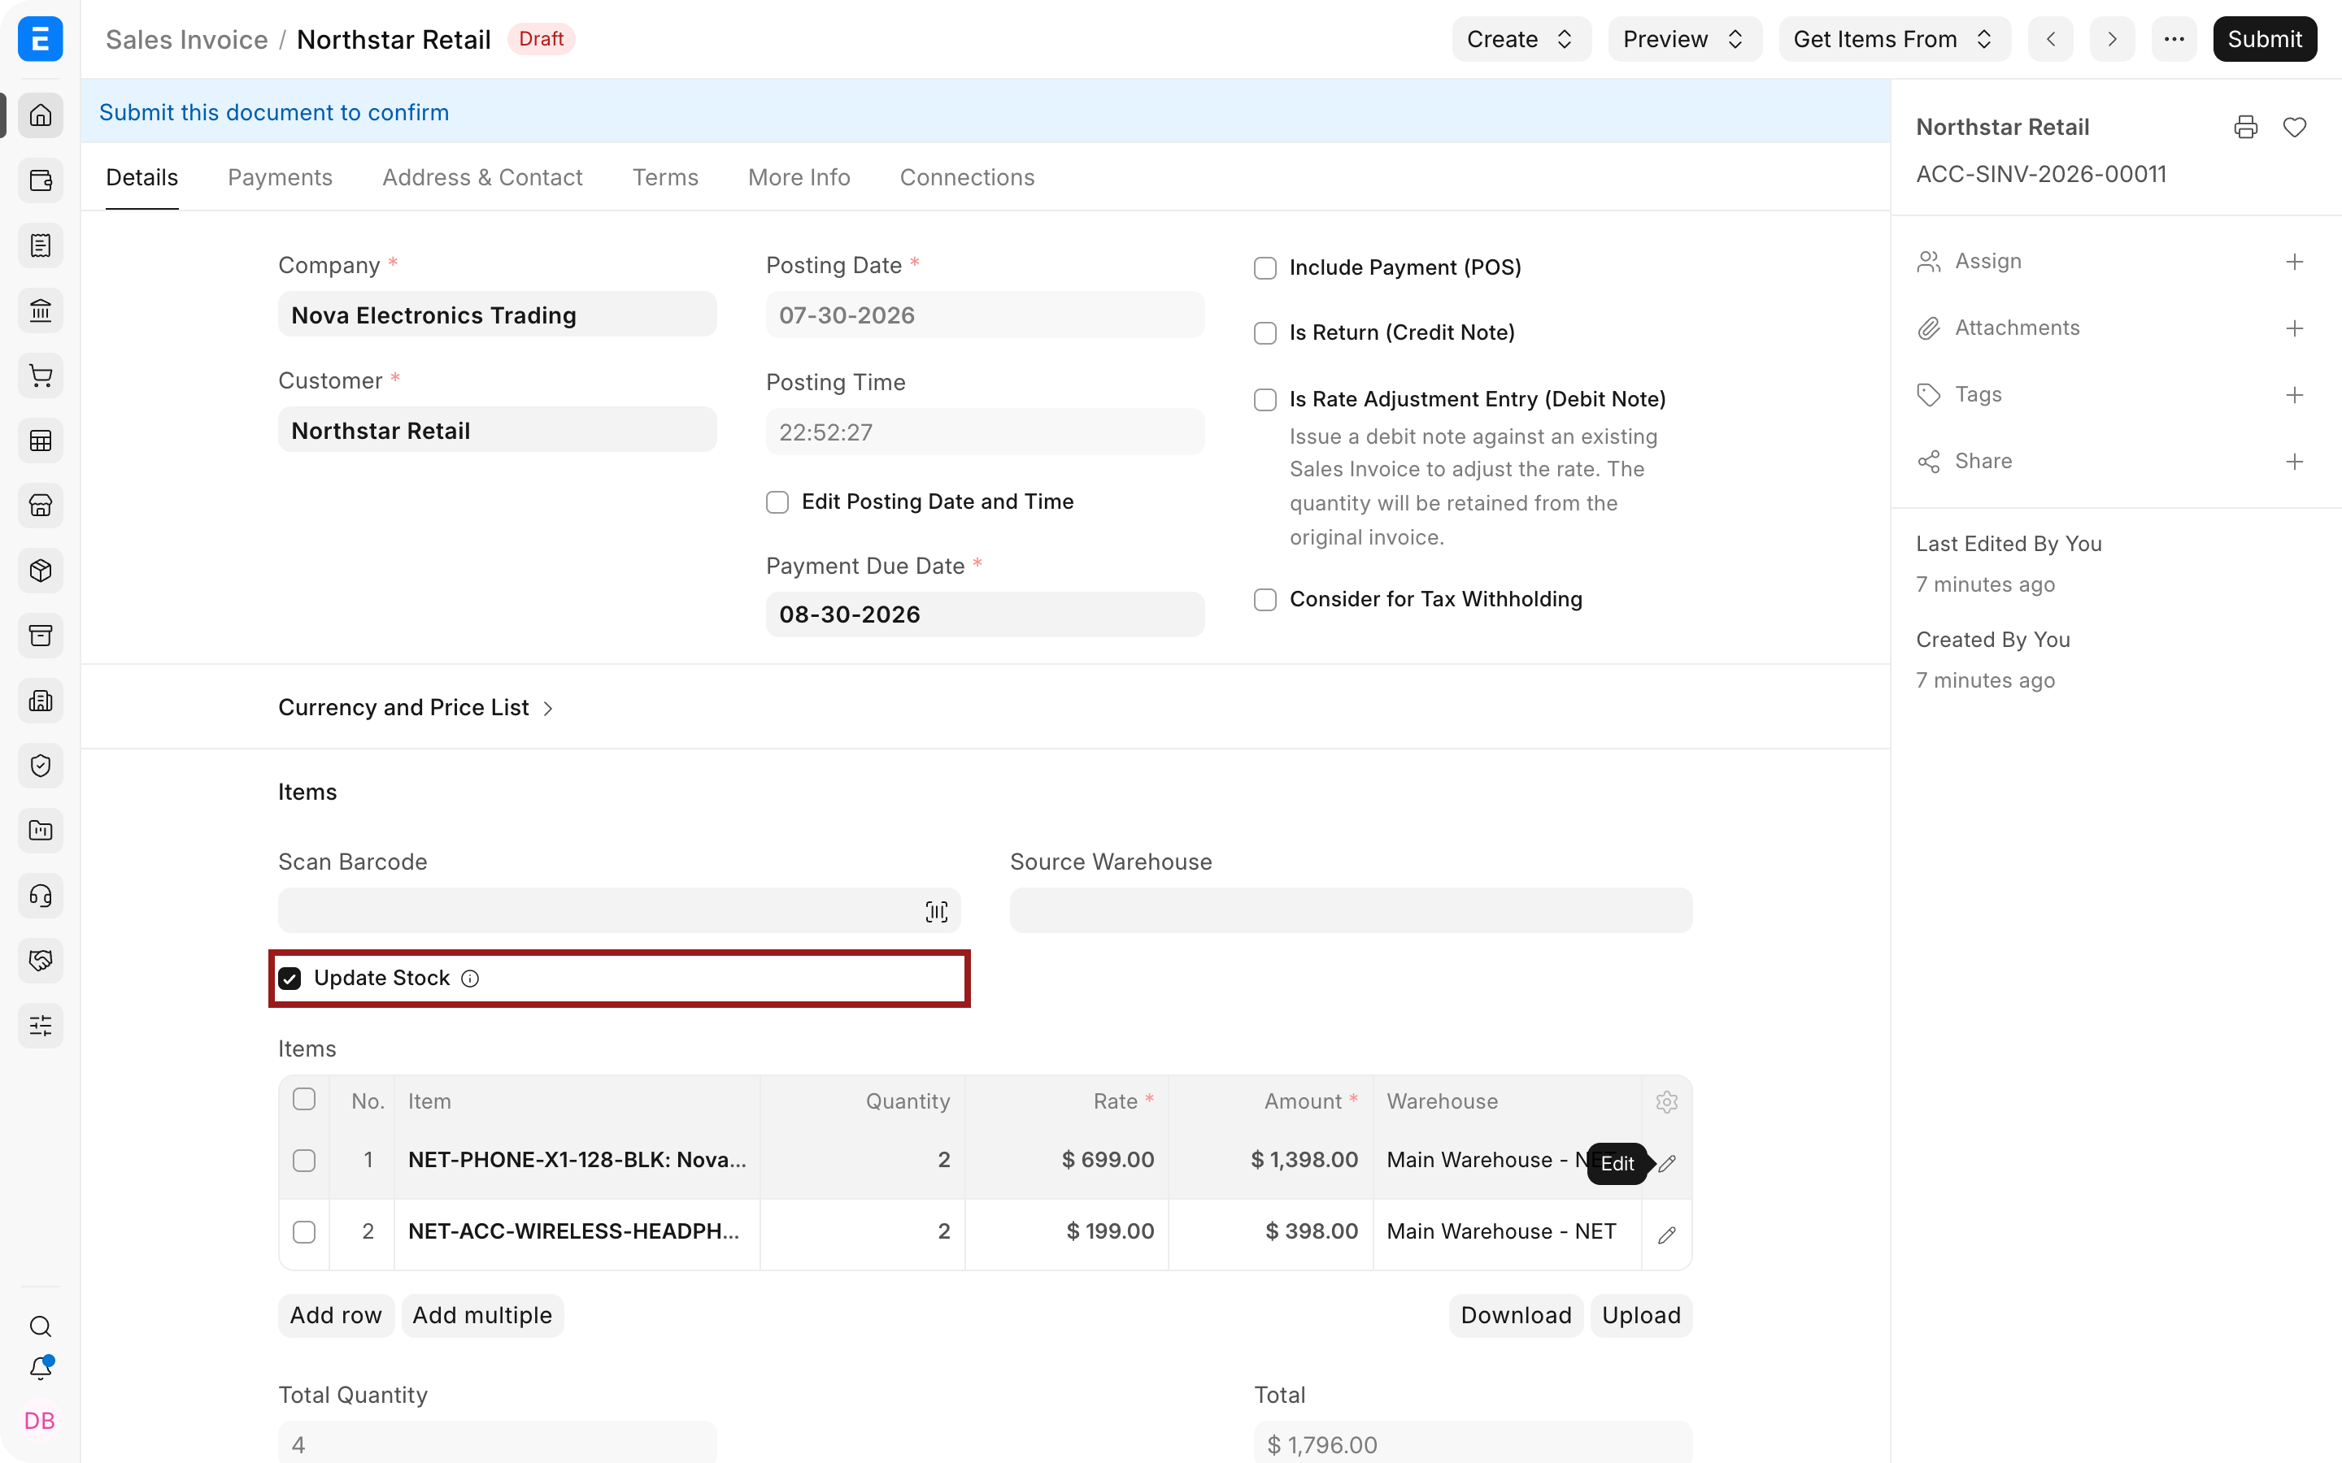Open the stock box sidebar icon
The width and height of the screenshot is (2342, 1463).
coord(41,570)
